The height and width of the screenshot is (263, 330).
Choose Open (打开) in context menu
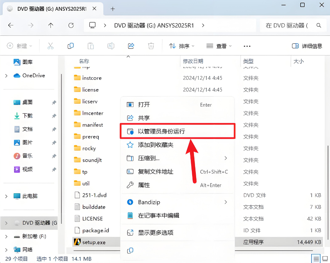[178, 104]
